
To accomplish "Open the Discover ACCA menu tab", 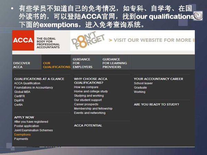I will click(x=22, y=65).
